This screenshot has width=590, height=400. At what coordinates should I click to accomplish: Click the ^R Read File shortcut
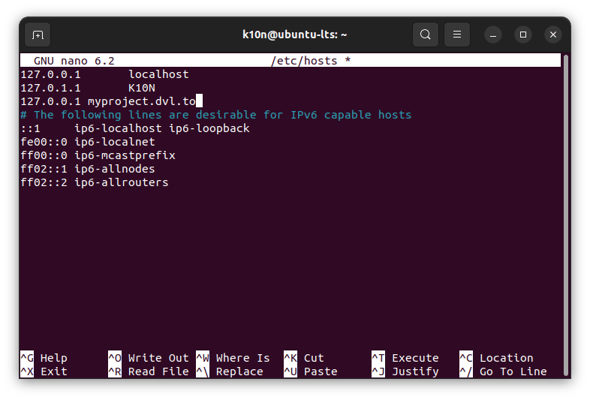[x=149, y=371]
